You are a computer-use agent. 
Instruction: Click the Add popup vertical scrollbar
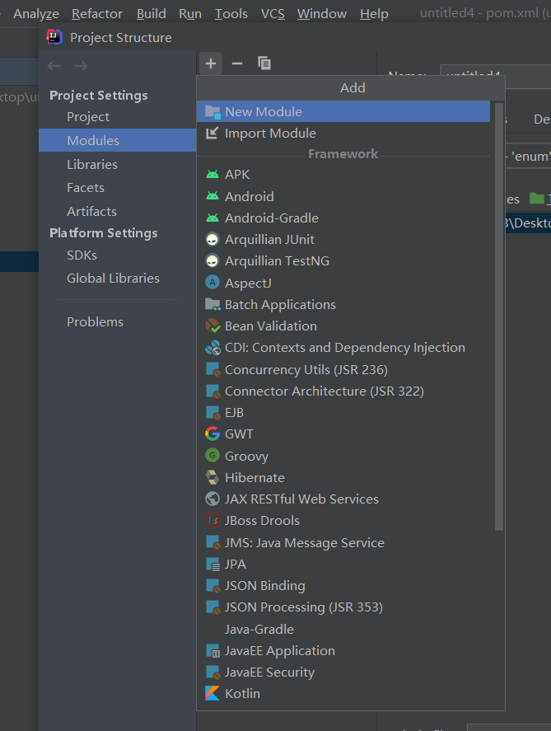point(499,316)
